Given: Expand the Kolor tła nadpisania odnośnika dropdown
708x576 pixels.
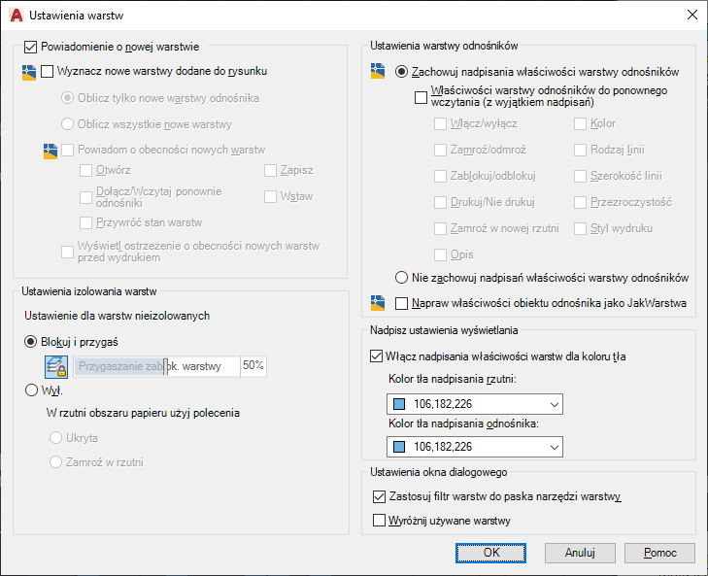Looking at the screenshot, I should (x=555, y=447).
